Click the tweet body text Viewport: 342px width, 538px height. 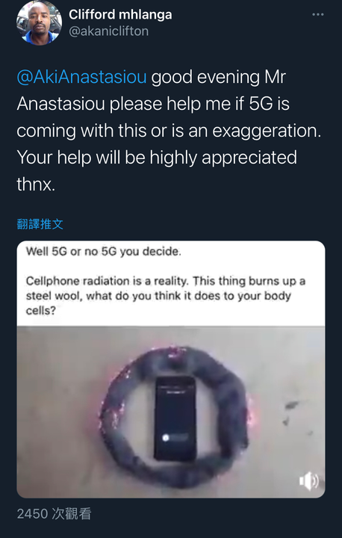tap(169, 131)
